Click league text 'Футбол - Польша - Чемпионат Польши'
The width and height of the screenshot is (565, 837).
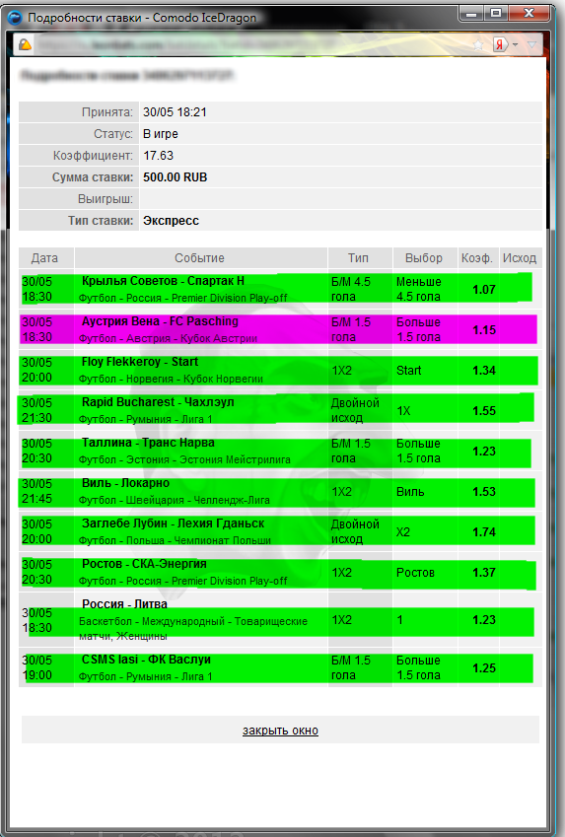tap(175, 540)
